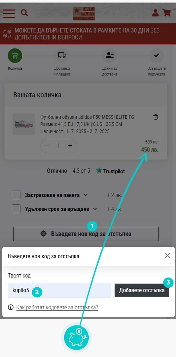This screenshot has height=357, width=176.
Task: Go to Данни за доставка step
Action: pos(110,62)
